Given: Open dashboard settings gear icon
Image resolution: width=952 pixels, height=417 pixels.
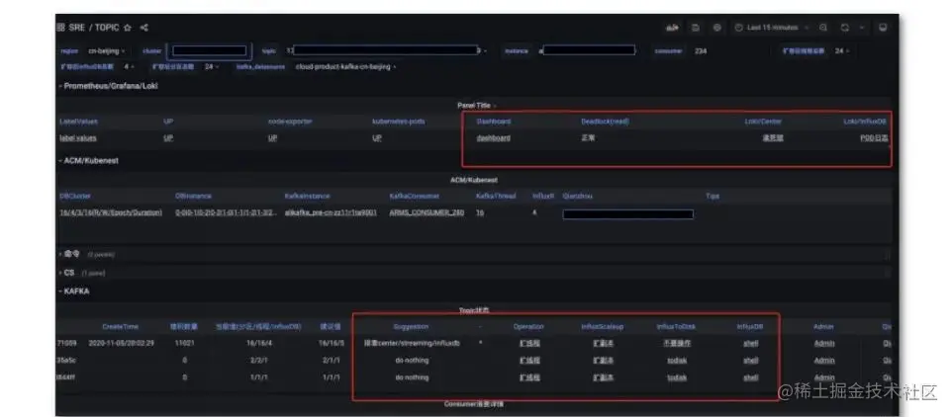Looking at the screenshot, I should coord(717,28).
